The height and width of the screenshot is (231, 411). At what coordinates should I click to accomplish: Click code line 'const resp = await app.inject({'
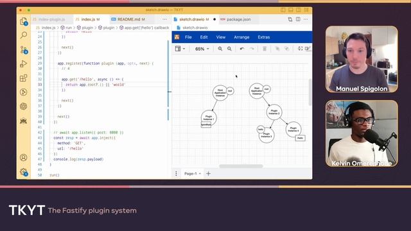point(84,138)
